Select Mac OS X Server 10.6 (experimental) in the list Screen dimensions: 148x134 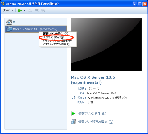[36, 29]
